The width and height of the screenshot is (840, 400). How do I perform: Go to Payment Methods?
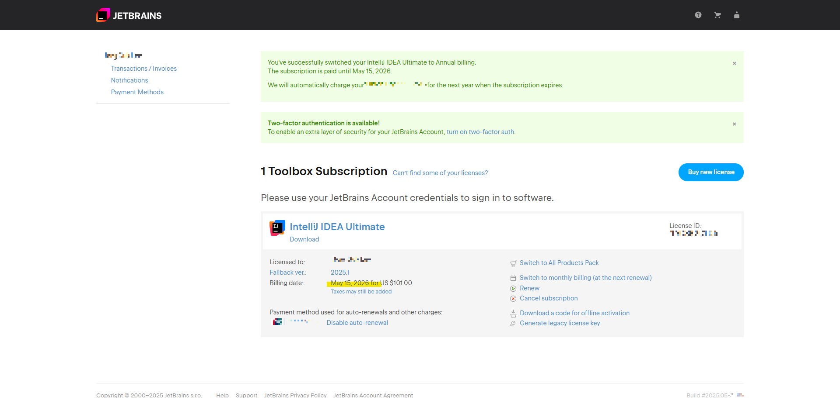[137, 92]
